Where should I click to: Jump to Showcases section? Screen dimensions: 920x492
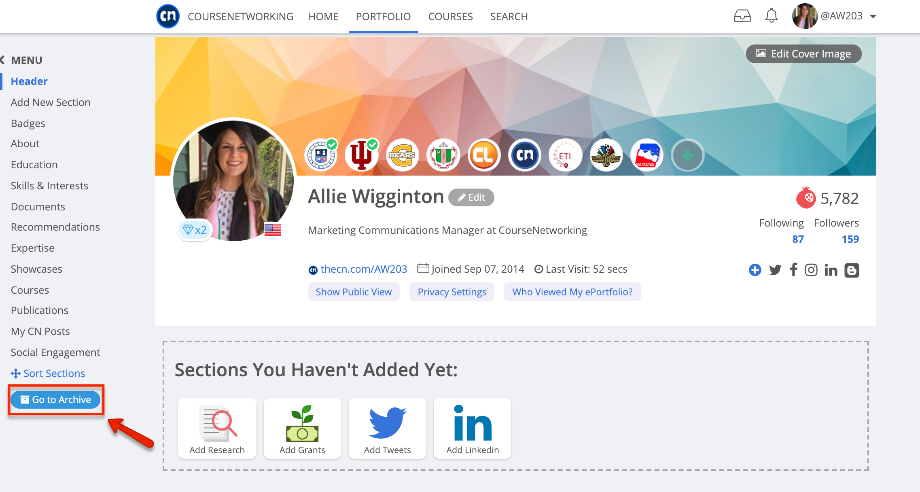pyautogui.click(x=36, y=269)
